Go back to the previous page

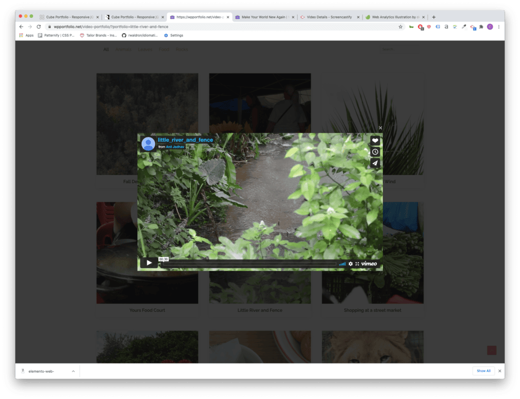coord(21,27)
